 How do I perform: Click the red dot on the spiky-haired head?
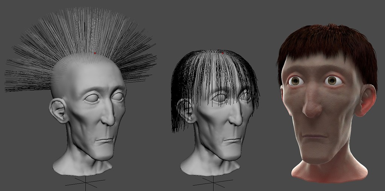point(95,53)
